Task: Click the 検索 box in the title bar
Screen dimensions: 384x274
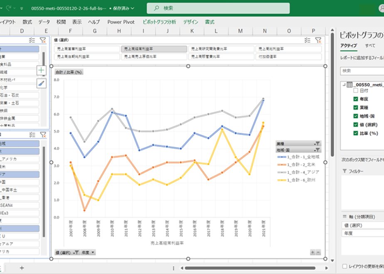Action: point(218,8)
